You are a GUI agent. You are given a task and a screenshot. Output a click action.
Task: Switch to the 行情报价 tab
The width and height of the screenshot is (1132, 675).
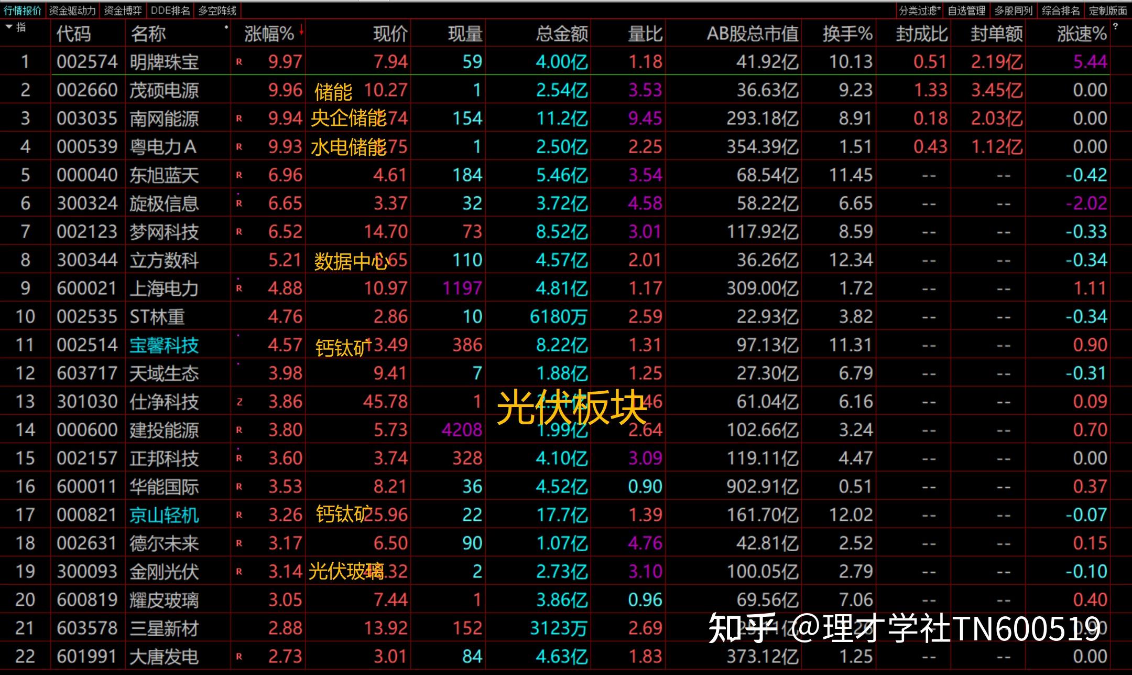(23, 10)
